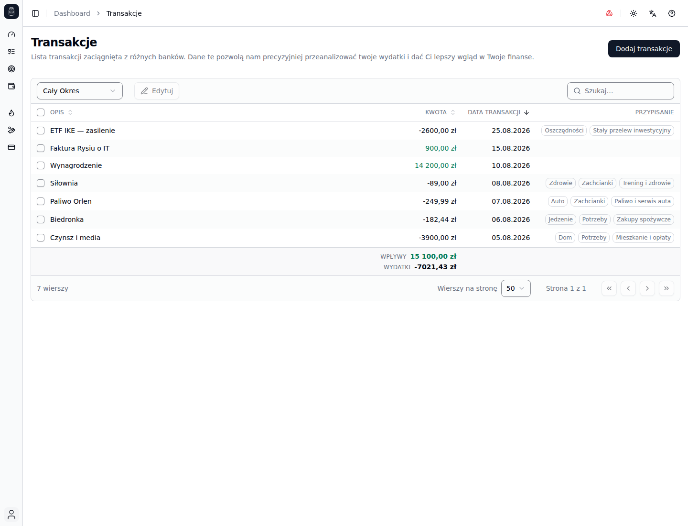
Task: Open rows per page dropdown showing 50
Action: (x=516, y=288)
